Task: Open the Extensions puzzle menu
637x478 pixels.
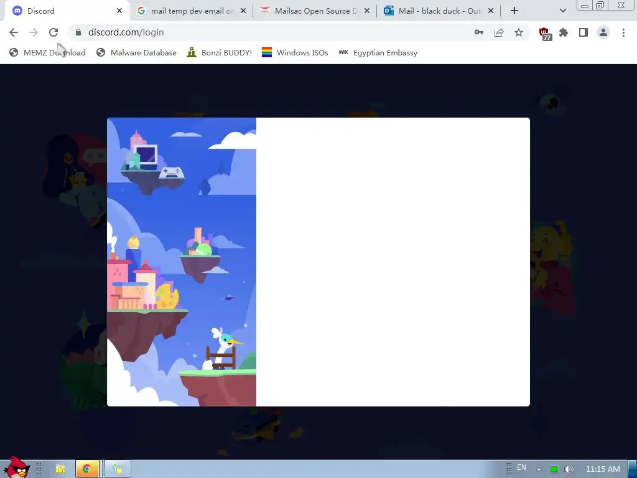Action: coord(564,32)
